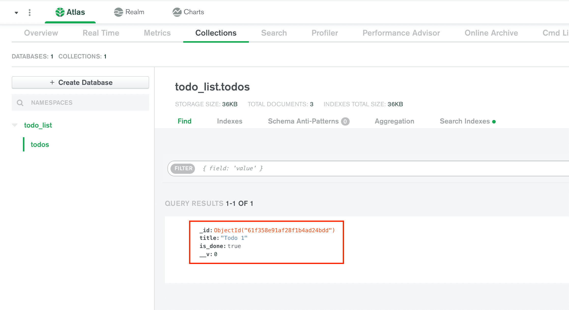This screenshot has width=569, height=310.
Task: Open the Search tab
Action: (274, 33)
